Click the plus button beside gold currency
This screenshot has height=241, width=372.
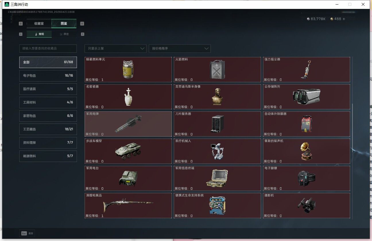[x=344, y=19]
